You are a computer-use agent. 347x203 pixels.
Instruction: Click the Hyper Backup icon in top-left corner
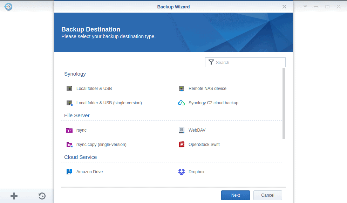click(8, 7)
